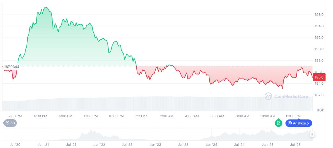Click the Analyze button

click(299, 123)
